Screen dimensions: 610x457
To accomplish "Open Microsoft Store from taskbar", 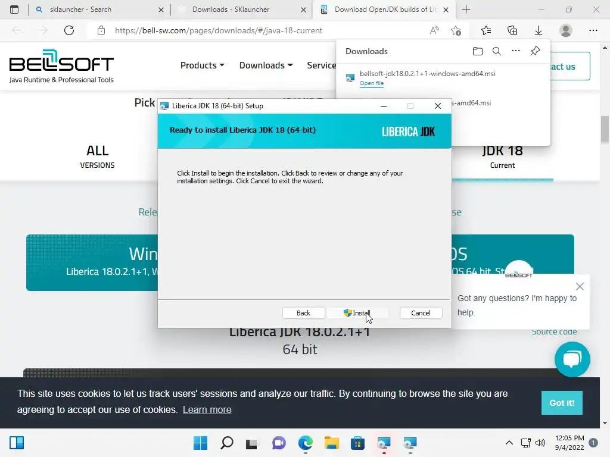I will [x=357, y=443].
